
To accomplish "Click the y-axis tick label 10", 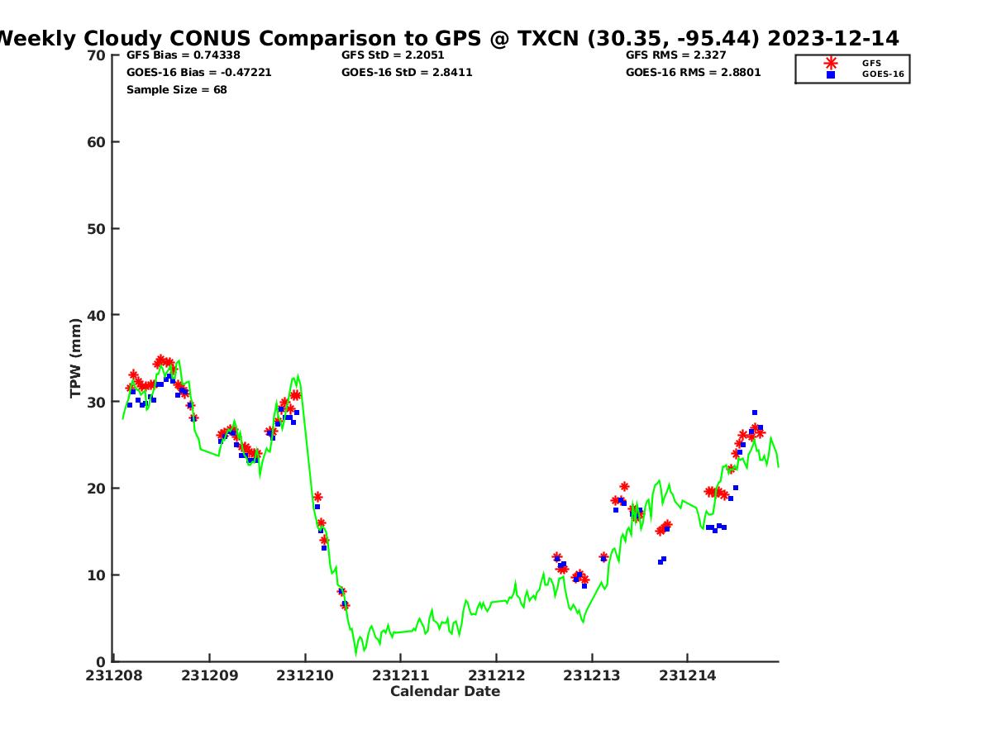I will (97, 575).
